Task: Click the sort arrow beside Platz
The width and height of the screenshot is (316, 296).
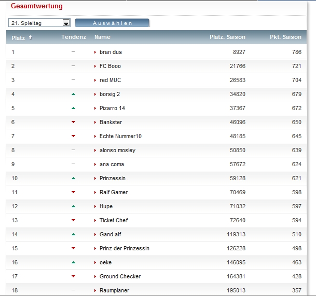Action: pos(30,37)
